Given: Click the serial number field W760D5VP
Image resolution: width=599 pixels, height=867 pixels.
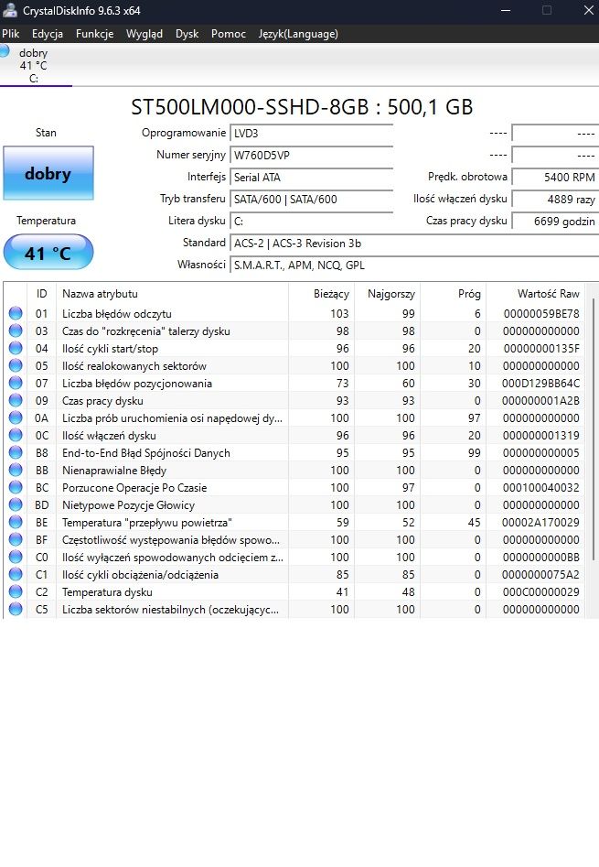Looking at the screenshot, I should point(311,155).
